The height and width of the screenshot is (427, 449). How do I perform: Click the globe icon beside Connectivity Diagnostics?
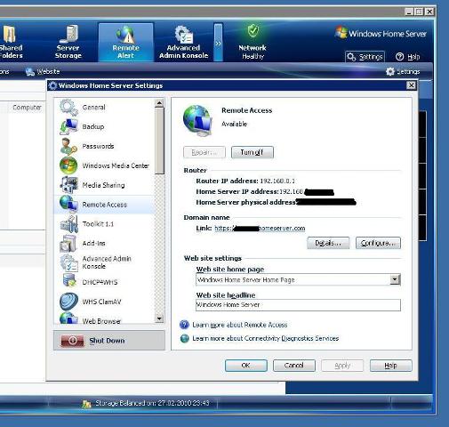[x=184, y=338]
